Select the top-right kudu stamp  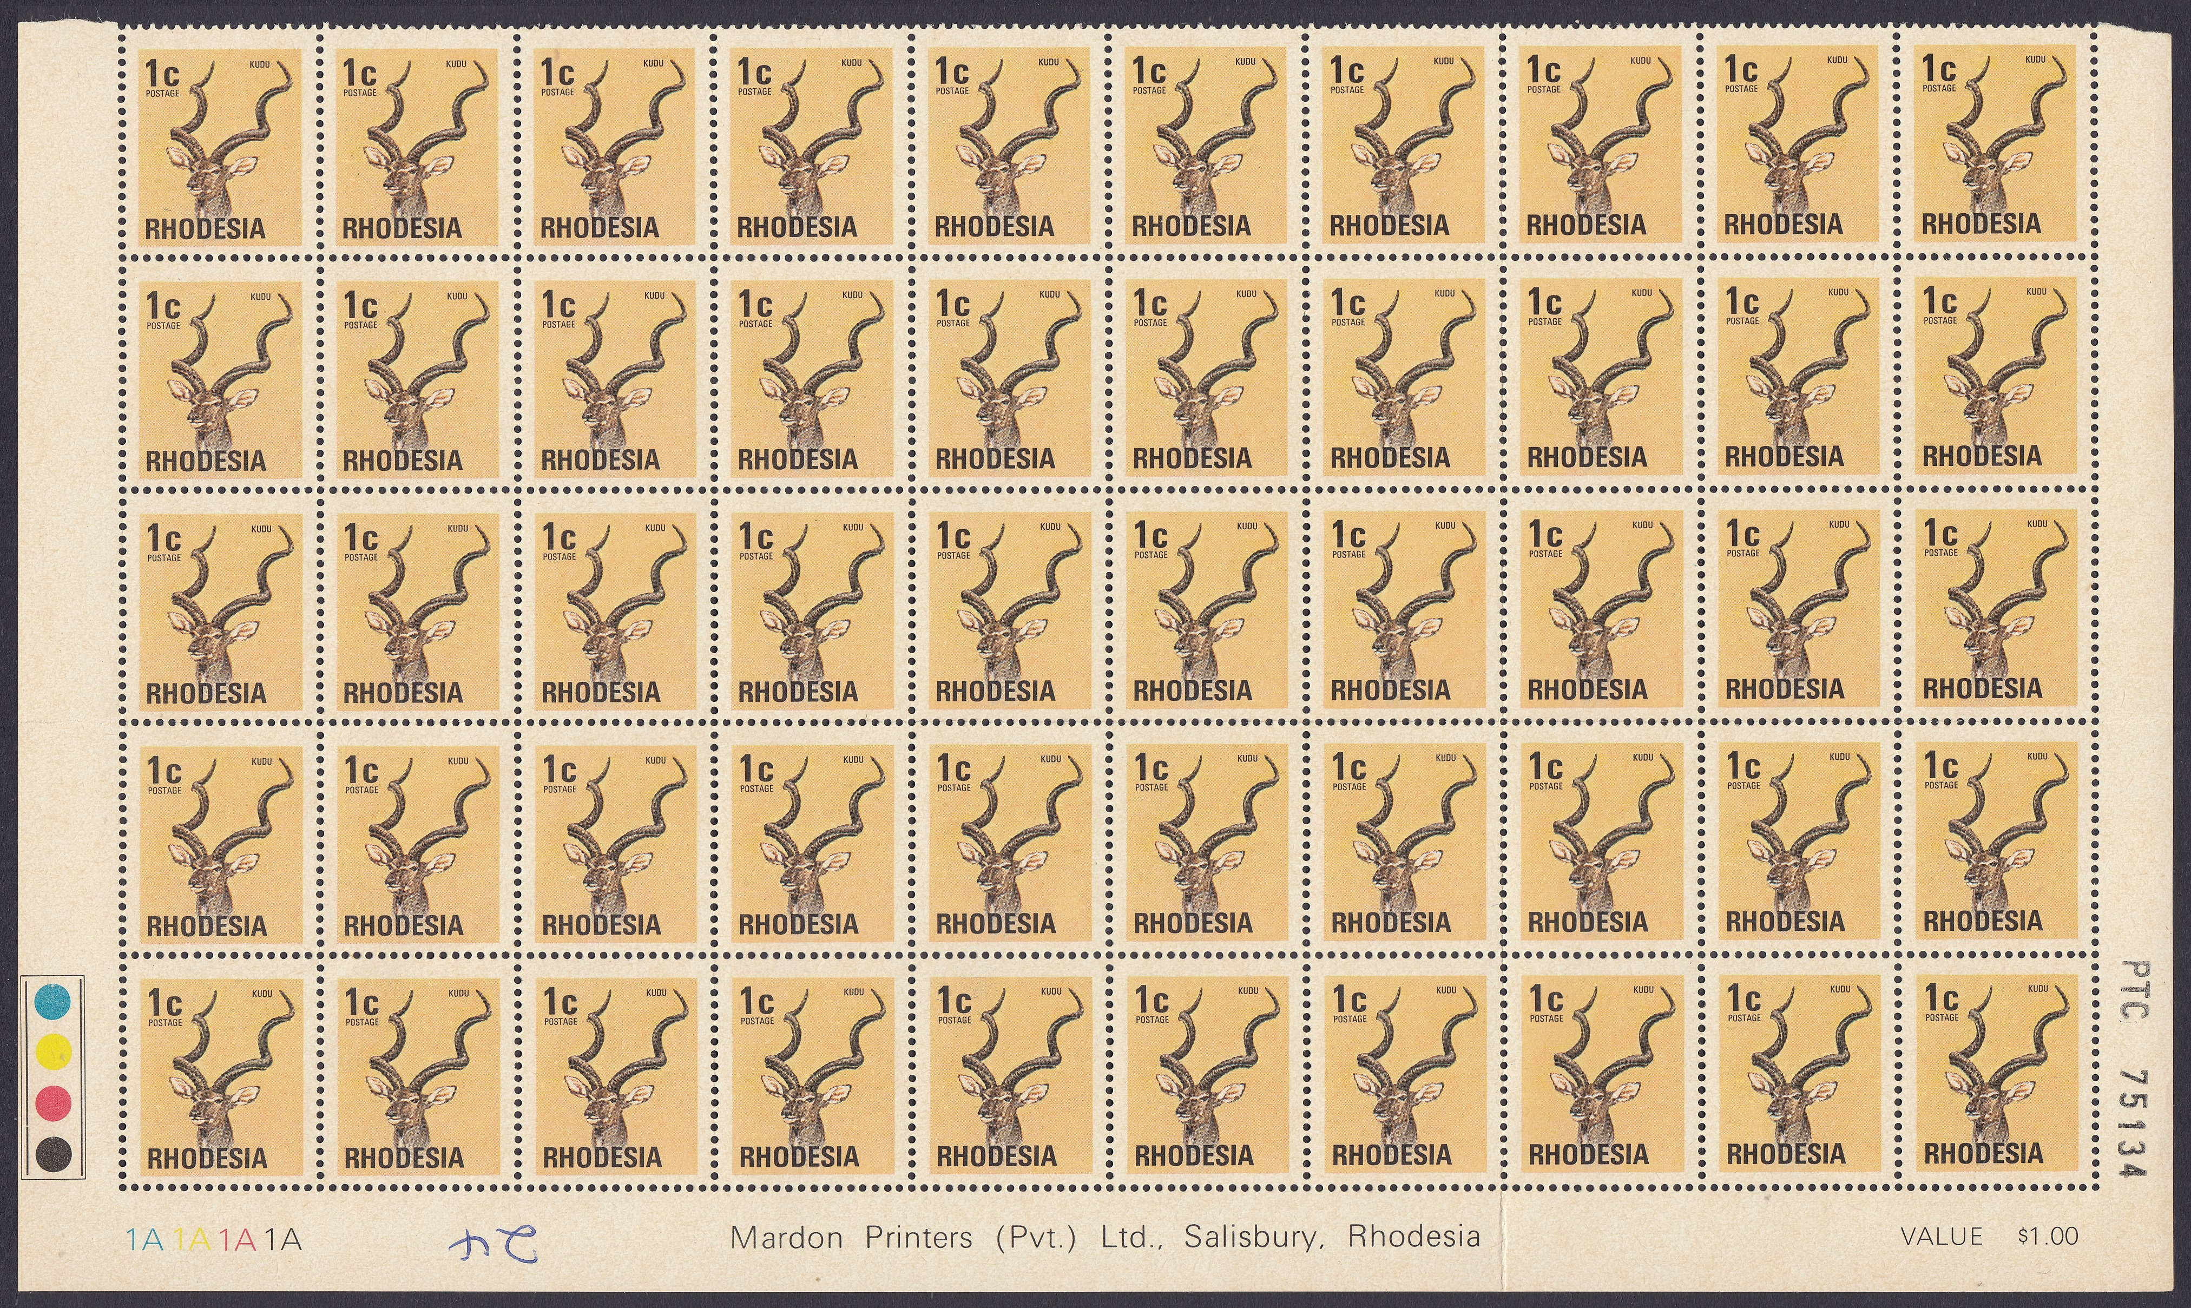[x=1995, y=143]
